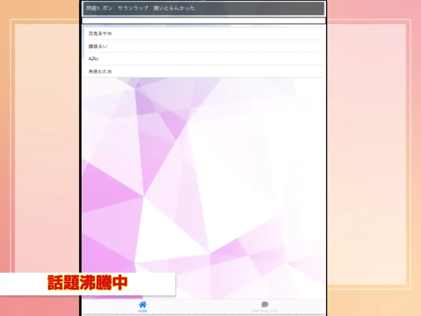This screenshot has width=421, height=316.
Task: Click the blank white left part of the banner
Action: coord(22,284)
